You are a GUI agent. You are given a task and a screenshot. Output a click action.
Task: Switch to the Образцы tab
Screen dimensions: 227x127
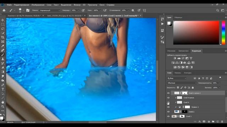point(178,18)
